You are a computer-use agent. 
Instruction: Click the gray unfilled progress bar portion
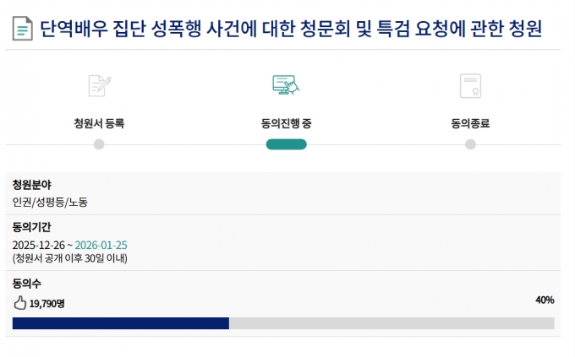click(391, 323)
